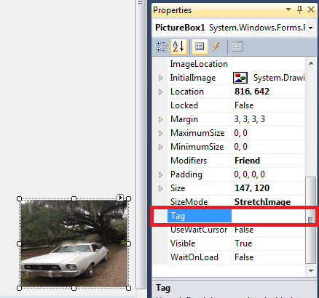Expand the MaximumSize property

click(160, 133)
